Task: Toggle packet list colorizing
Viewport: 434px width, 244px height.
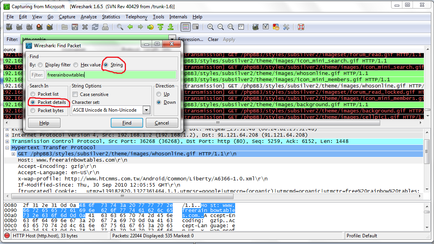Action: (186, 27)
